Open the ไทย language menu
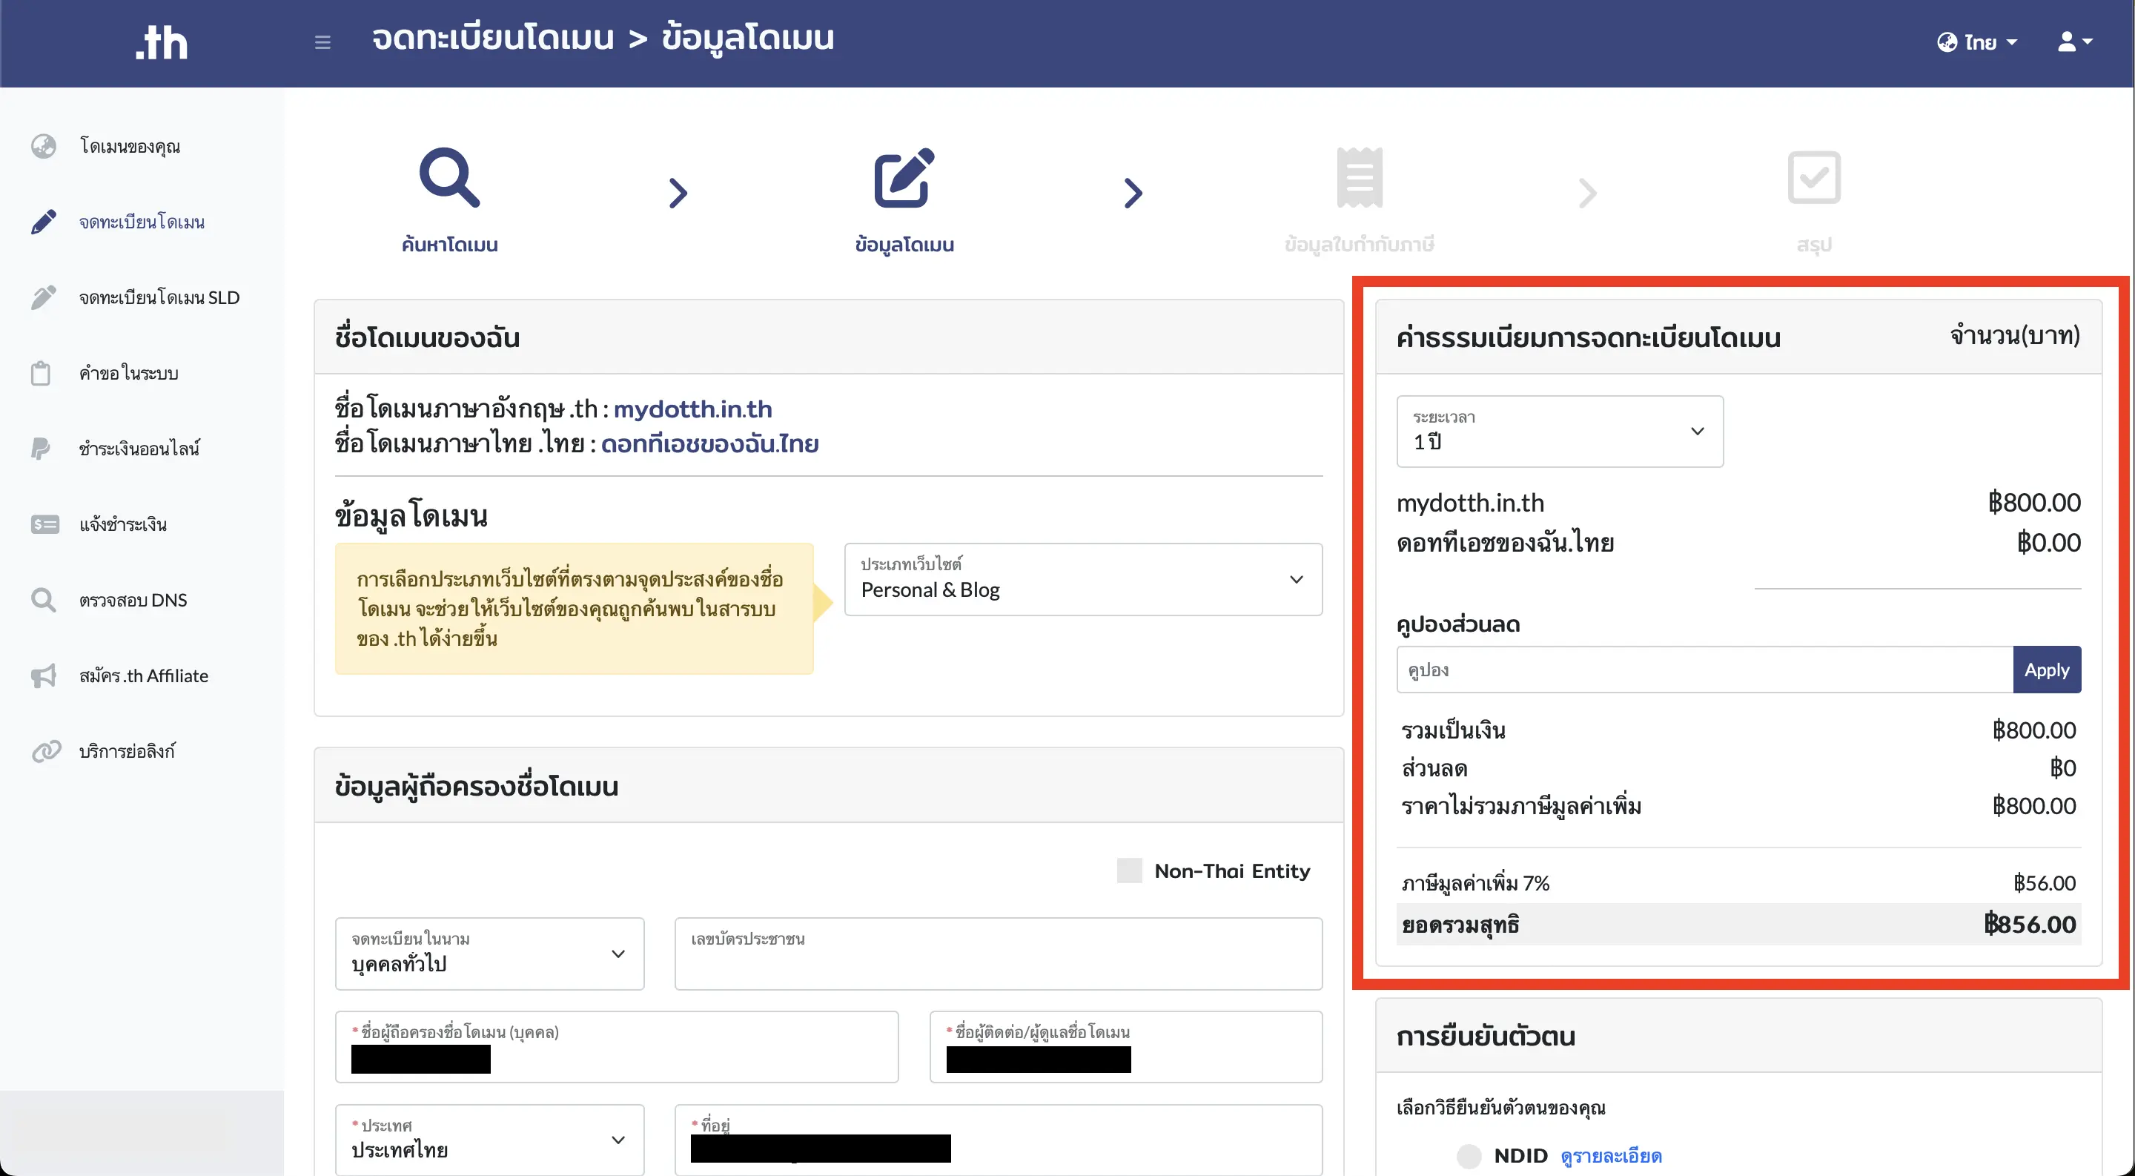The image size is (2135, 1176). pos(1979,42)
